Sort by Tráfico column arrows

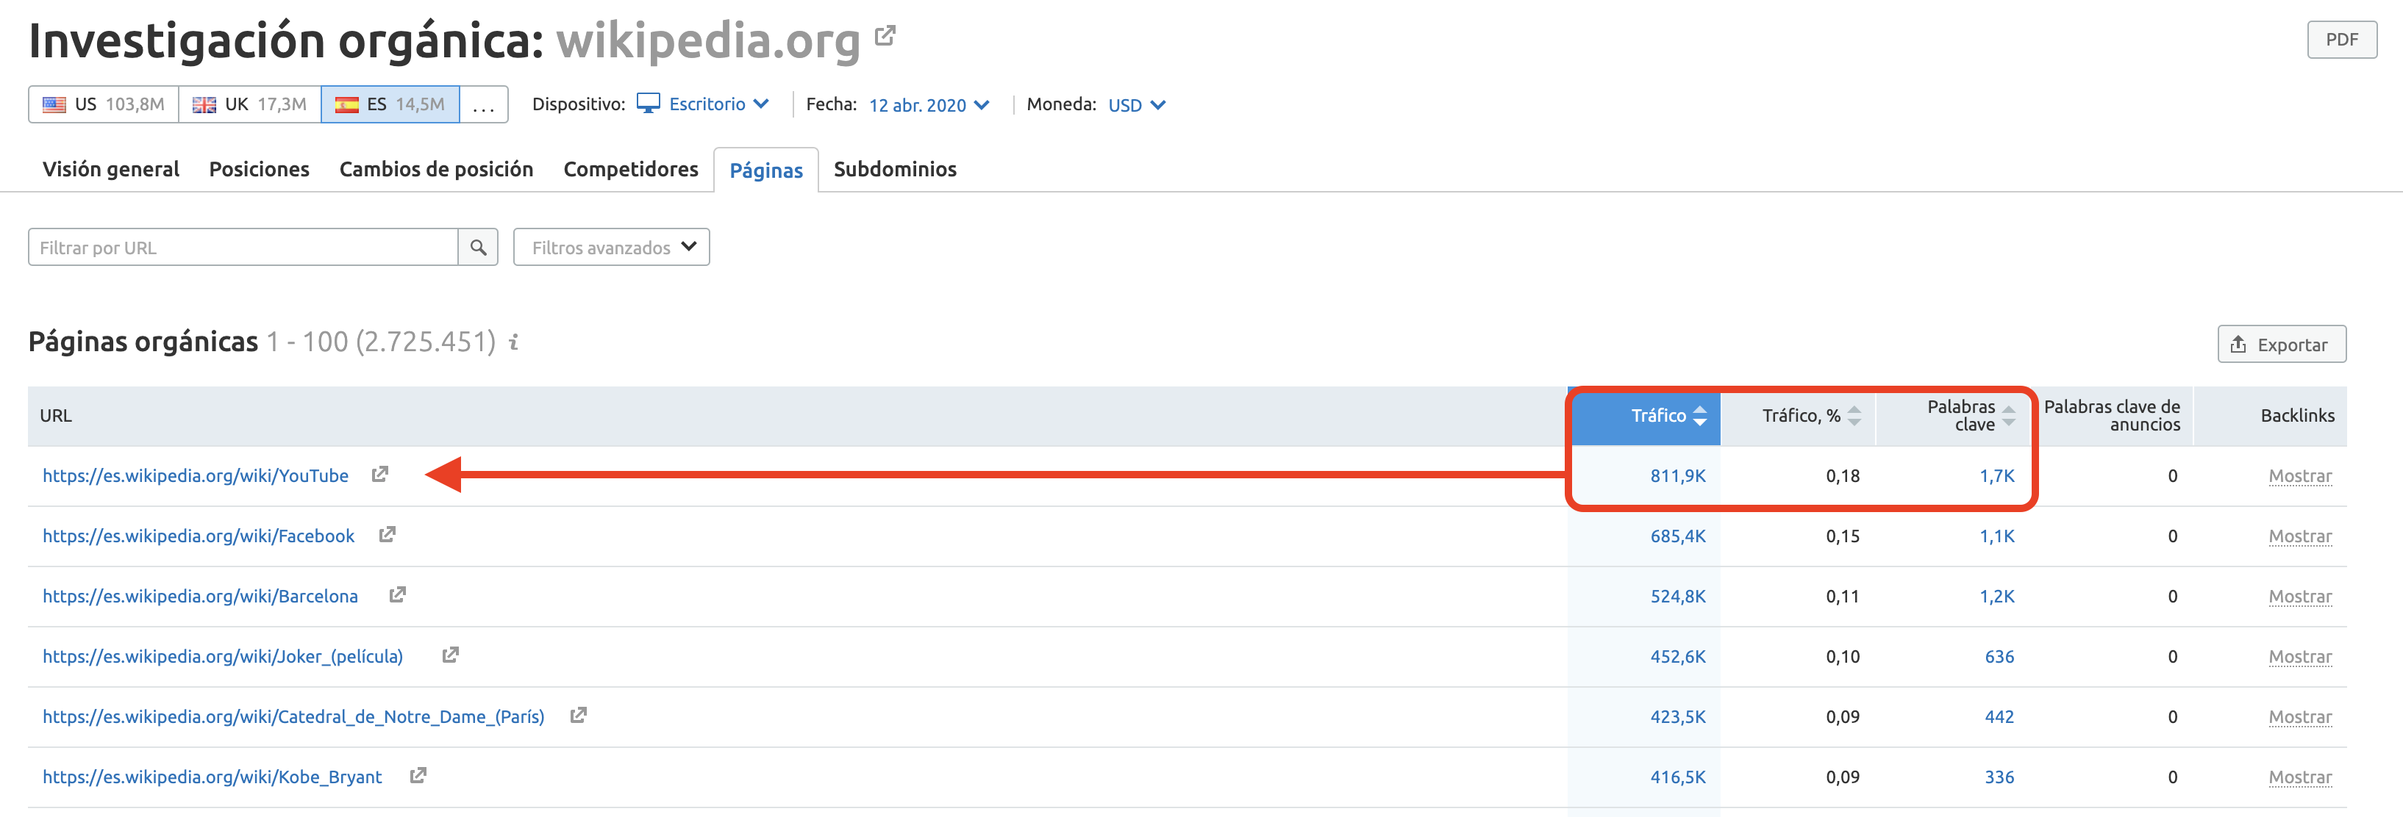pos(1699,416)
